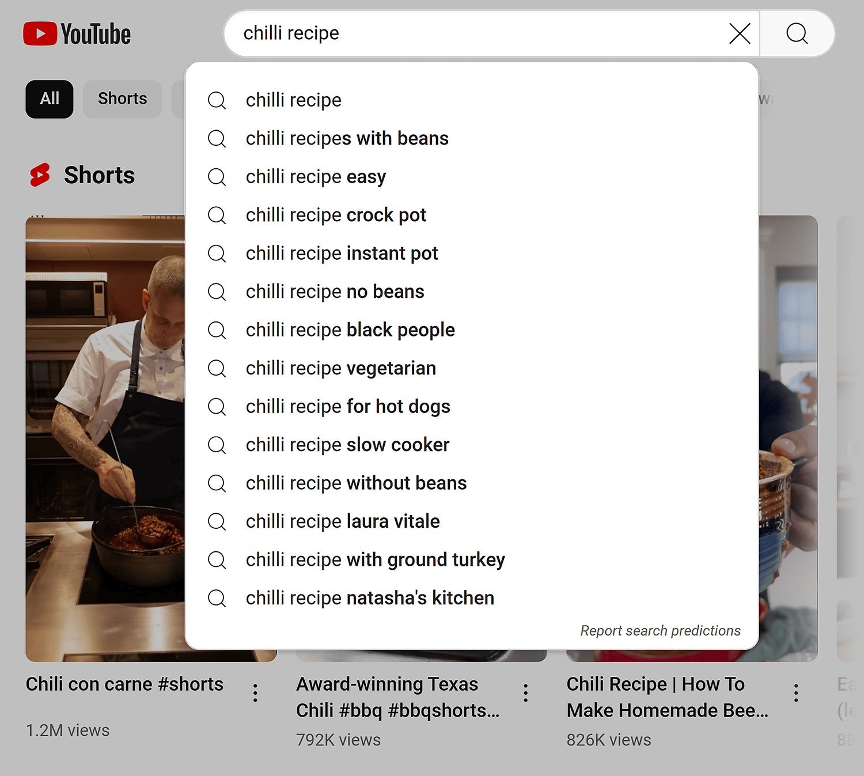Pick 'chilli recipe black people' suggestion
Image resolution: width=864 pixels, height=776 pixels.
(471, 330)
